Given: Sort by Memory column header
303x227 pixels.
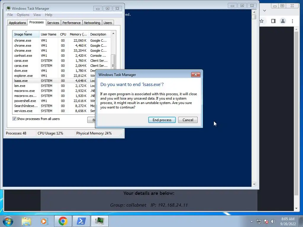Looking at the screenshot, I should pyautogui.click(x=78, y=34).
